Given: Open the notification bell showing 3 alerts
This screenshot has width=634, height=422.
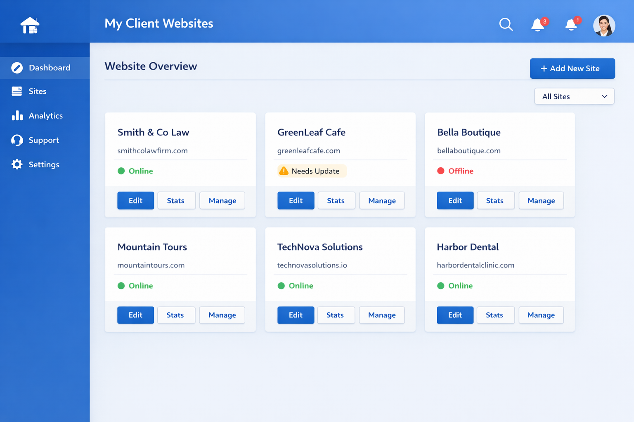Looking at the screenshot, I should click(x=539, y=24).
